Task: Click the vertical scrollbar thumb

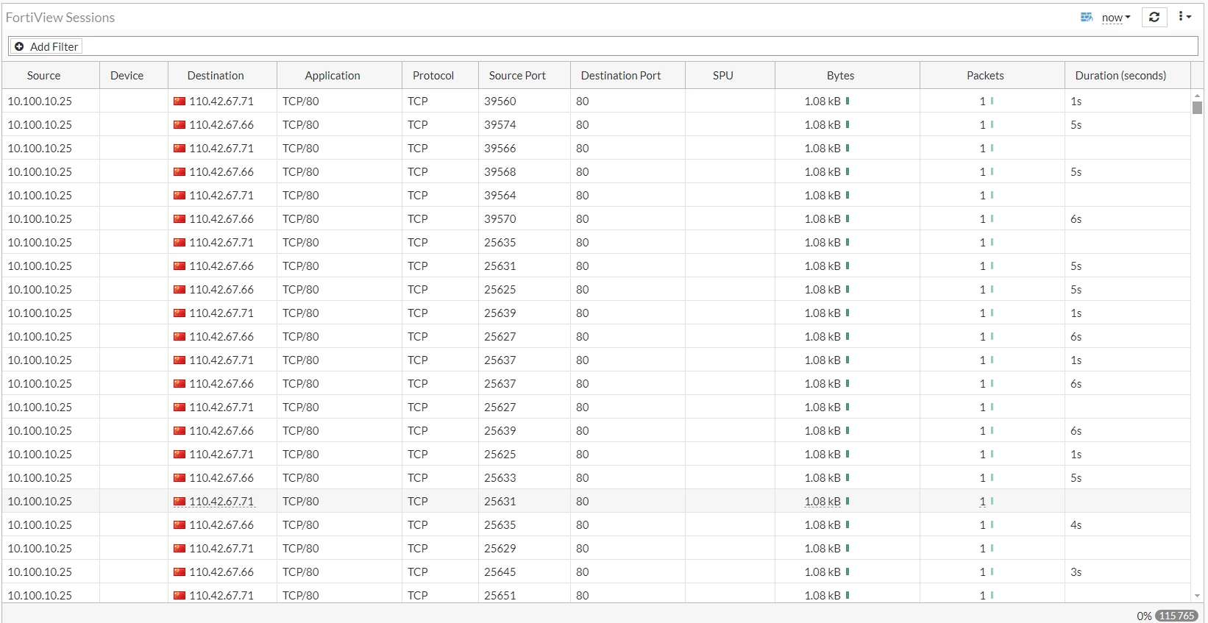Action: 1197,107
